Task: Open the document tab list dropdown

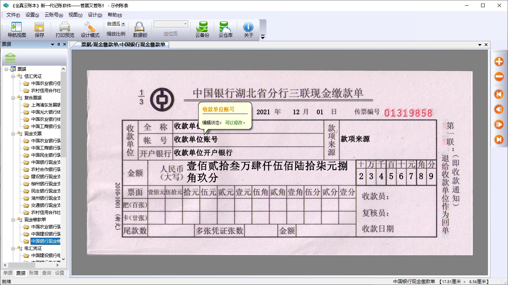Action: (x=480, y=45)
